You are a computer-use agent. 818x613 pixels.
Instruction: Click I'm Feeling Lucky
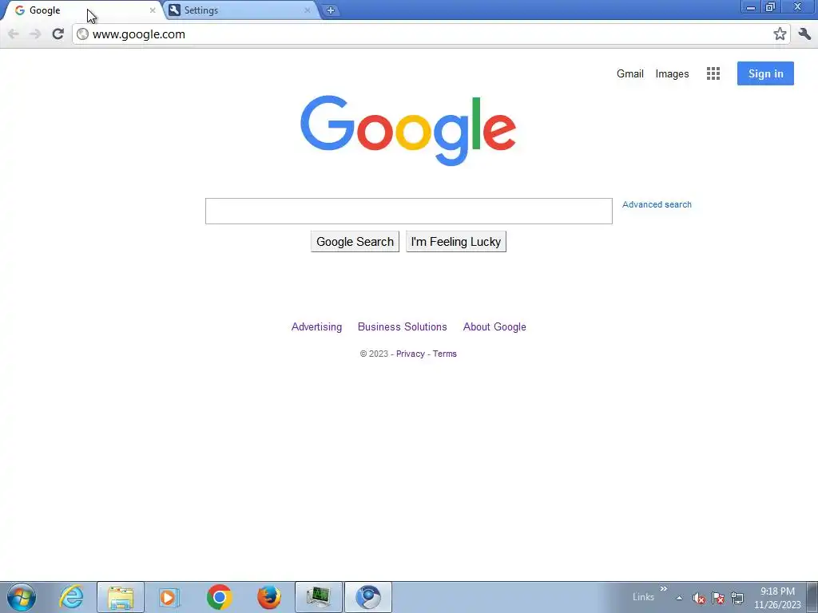click(x=456, y=242)
